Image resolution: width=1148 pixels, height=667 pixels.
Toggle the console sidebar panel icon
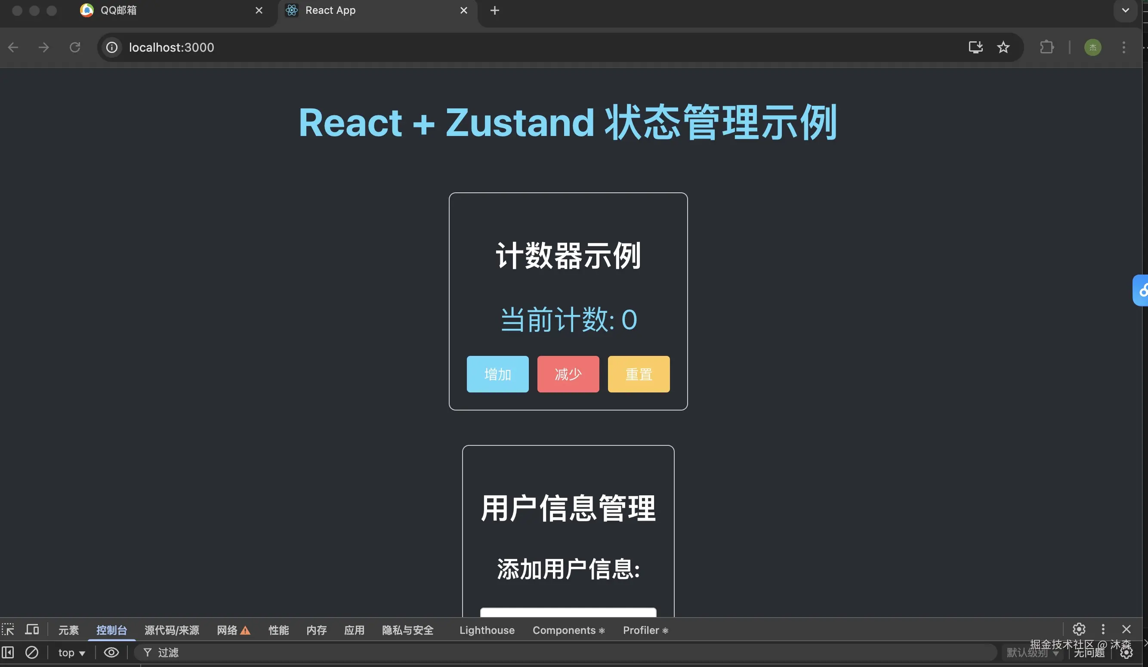point(8,652)
